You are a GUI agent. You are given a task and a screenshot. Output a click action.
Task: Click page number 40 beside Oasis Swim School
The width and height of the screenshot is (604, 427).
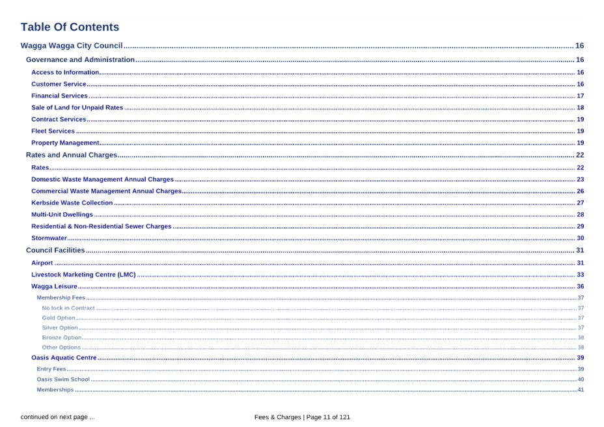click(581, 379)
